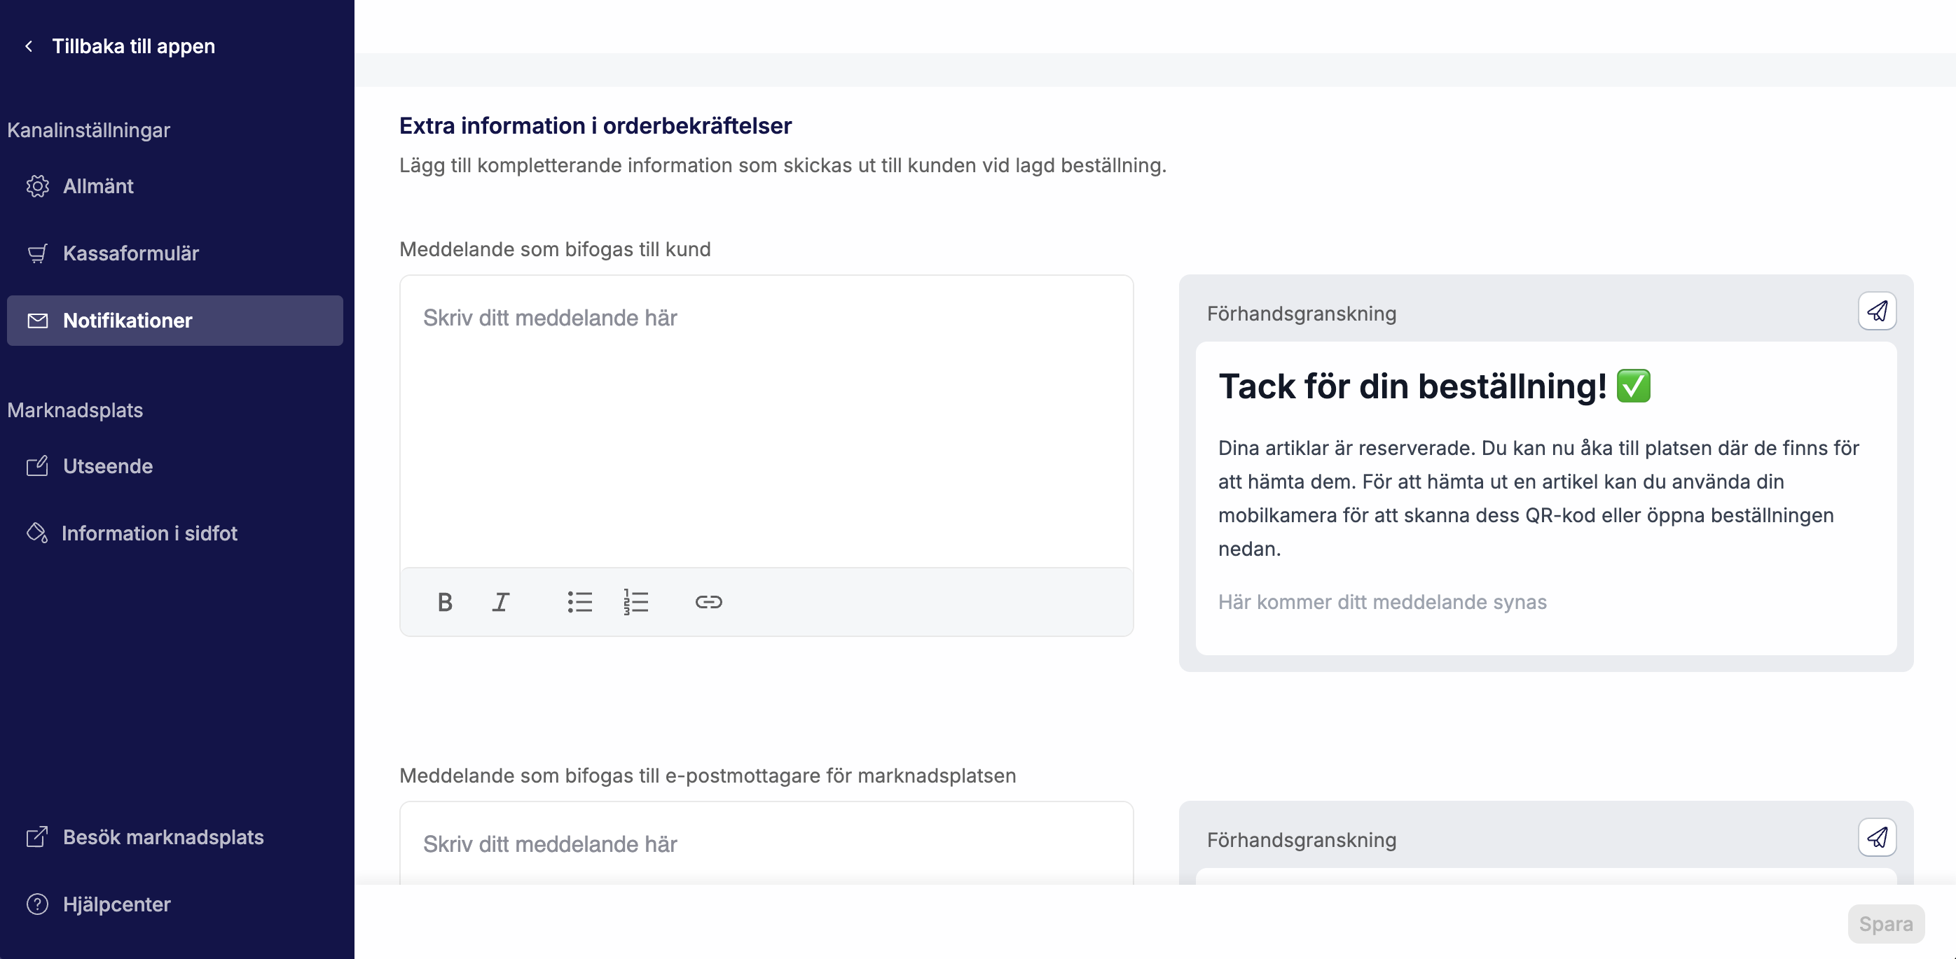This screenshot has height=959, width=1956.
Task: Click the e-postmottagare för marknadsplatsen label
Action: pos(708,776)
